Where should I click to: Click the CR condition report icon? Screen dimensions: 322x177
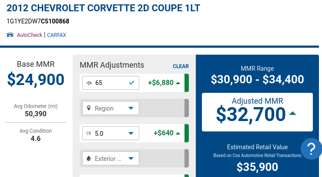point(89,133)
